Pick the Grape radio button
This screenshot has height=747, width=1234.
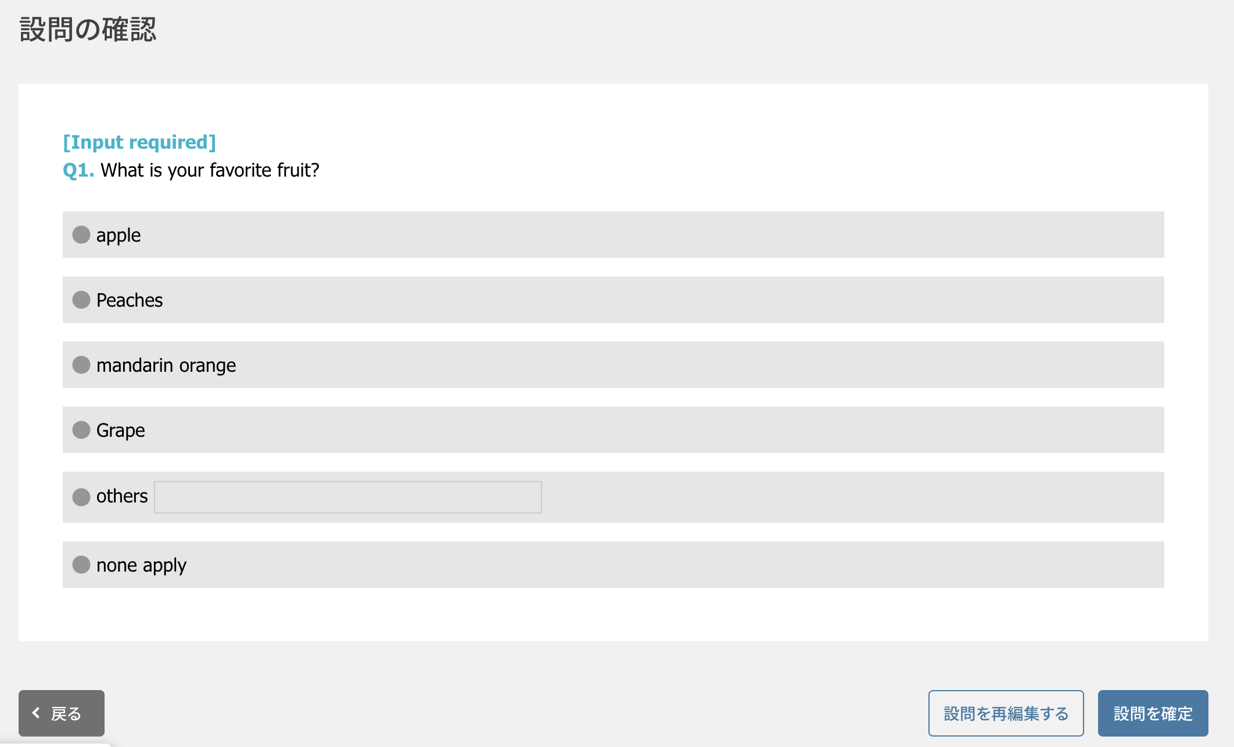click(x=81, y=430)
